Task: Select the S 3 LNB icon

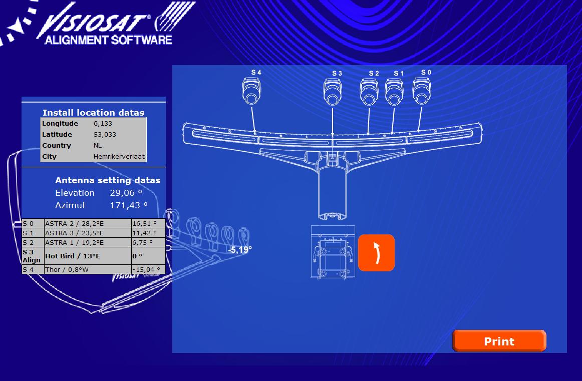Action: (333, 93)
